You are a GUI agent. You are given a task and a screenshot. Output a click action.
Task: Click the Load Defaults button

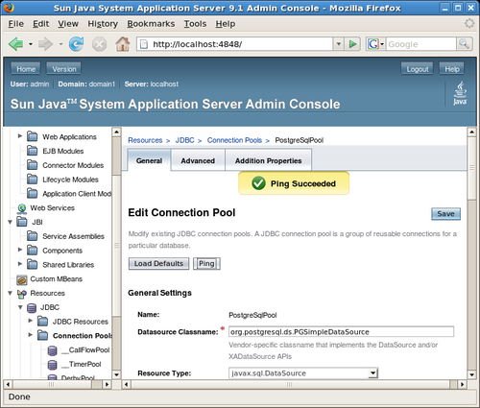click(x=158, y=264)
